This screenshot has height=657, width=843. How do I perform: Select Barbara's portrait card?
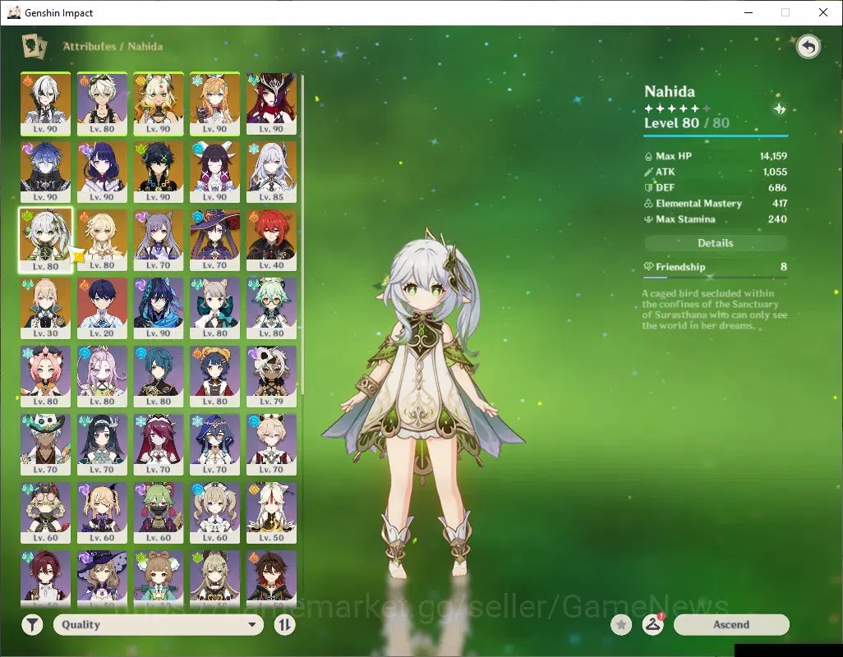coord(215,513)
